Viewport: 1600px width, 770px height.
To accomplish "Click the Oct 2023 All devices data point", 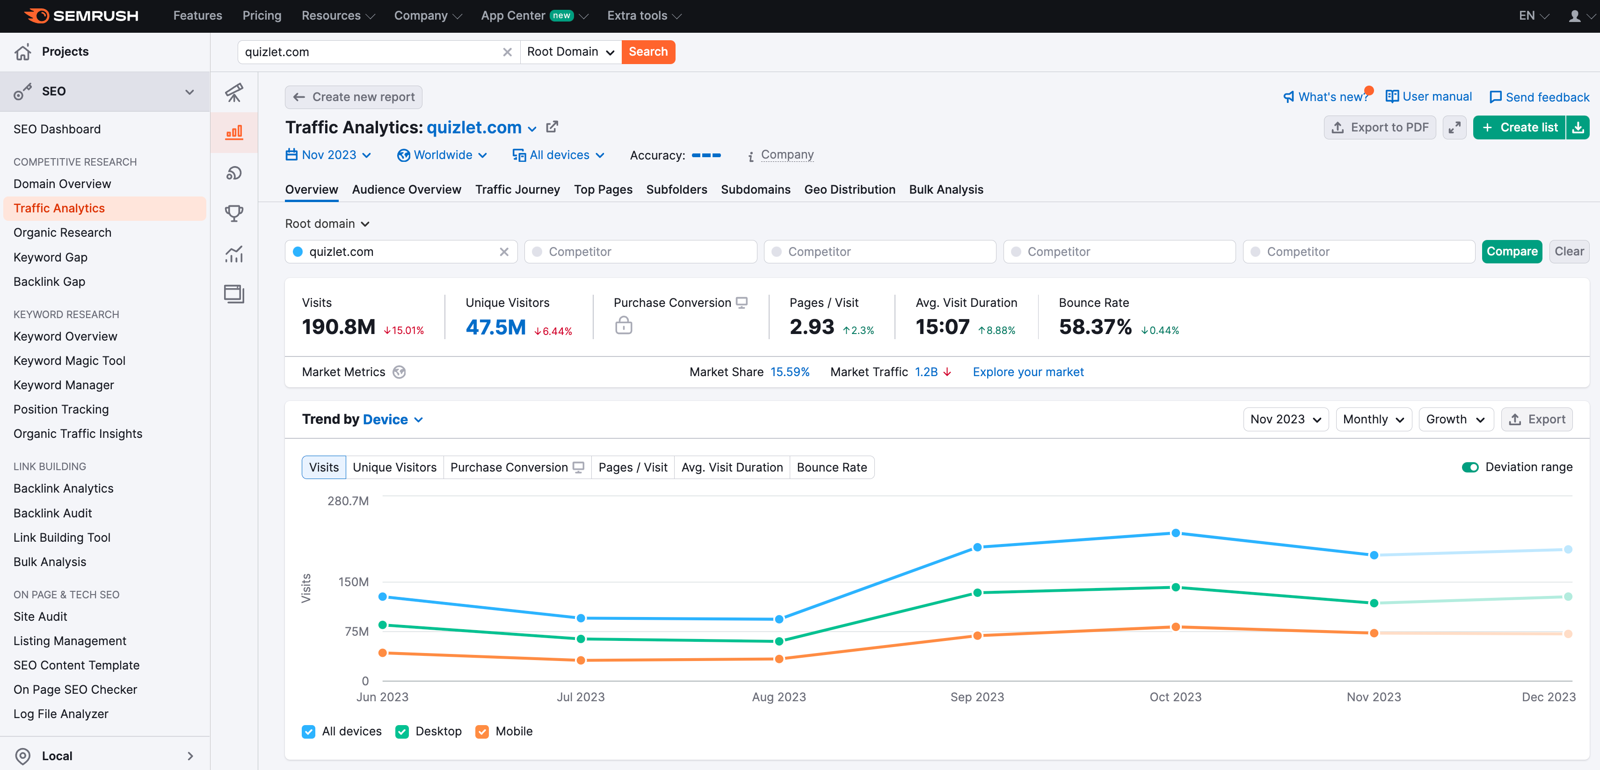I will tap(1175, 533).
